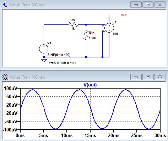The width and height of the screenshot is (168, 141).
Task: Click the waveform viewer window icon
Action: [x=5, y=77]
